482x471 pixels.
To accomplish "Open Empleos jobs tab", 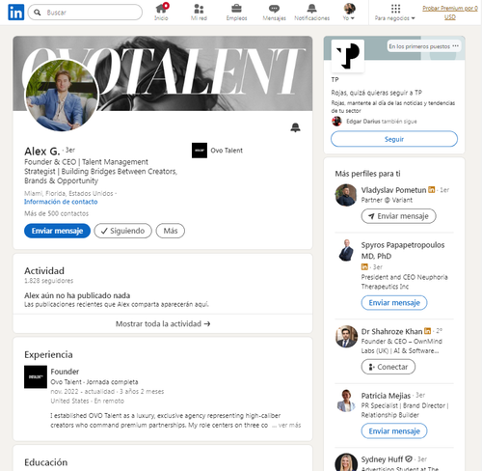I will click(236, 13).
